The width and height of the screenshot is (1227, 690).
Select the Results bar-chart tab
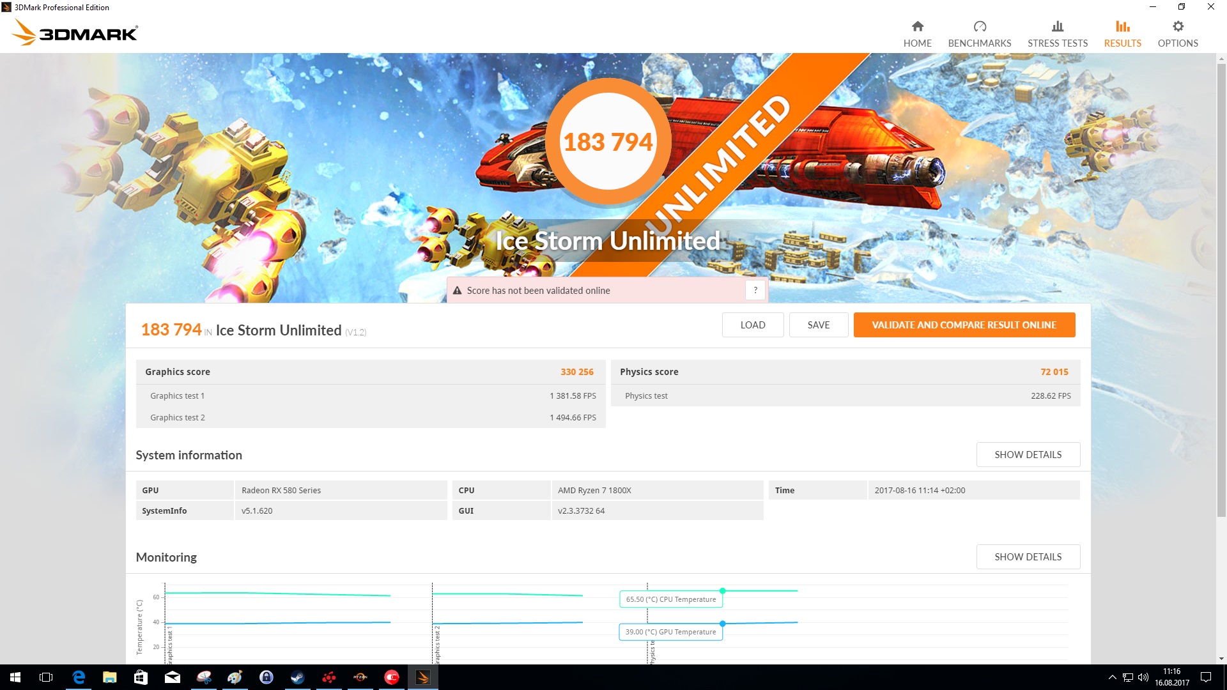1122,34
